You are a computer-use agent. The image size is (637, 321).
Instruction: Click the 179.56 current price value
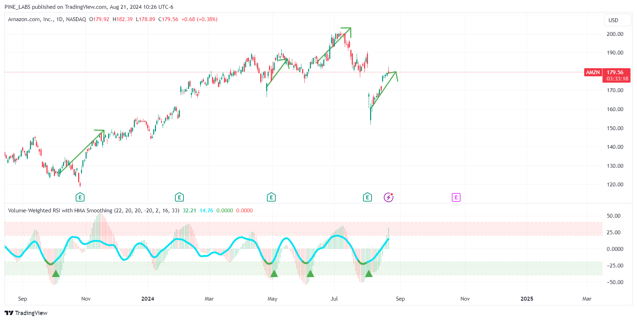pos(615,72)
